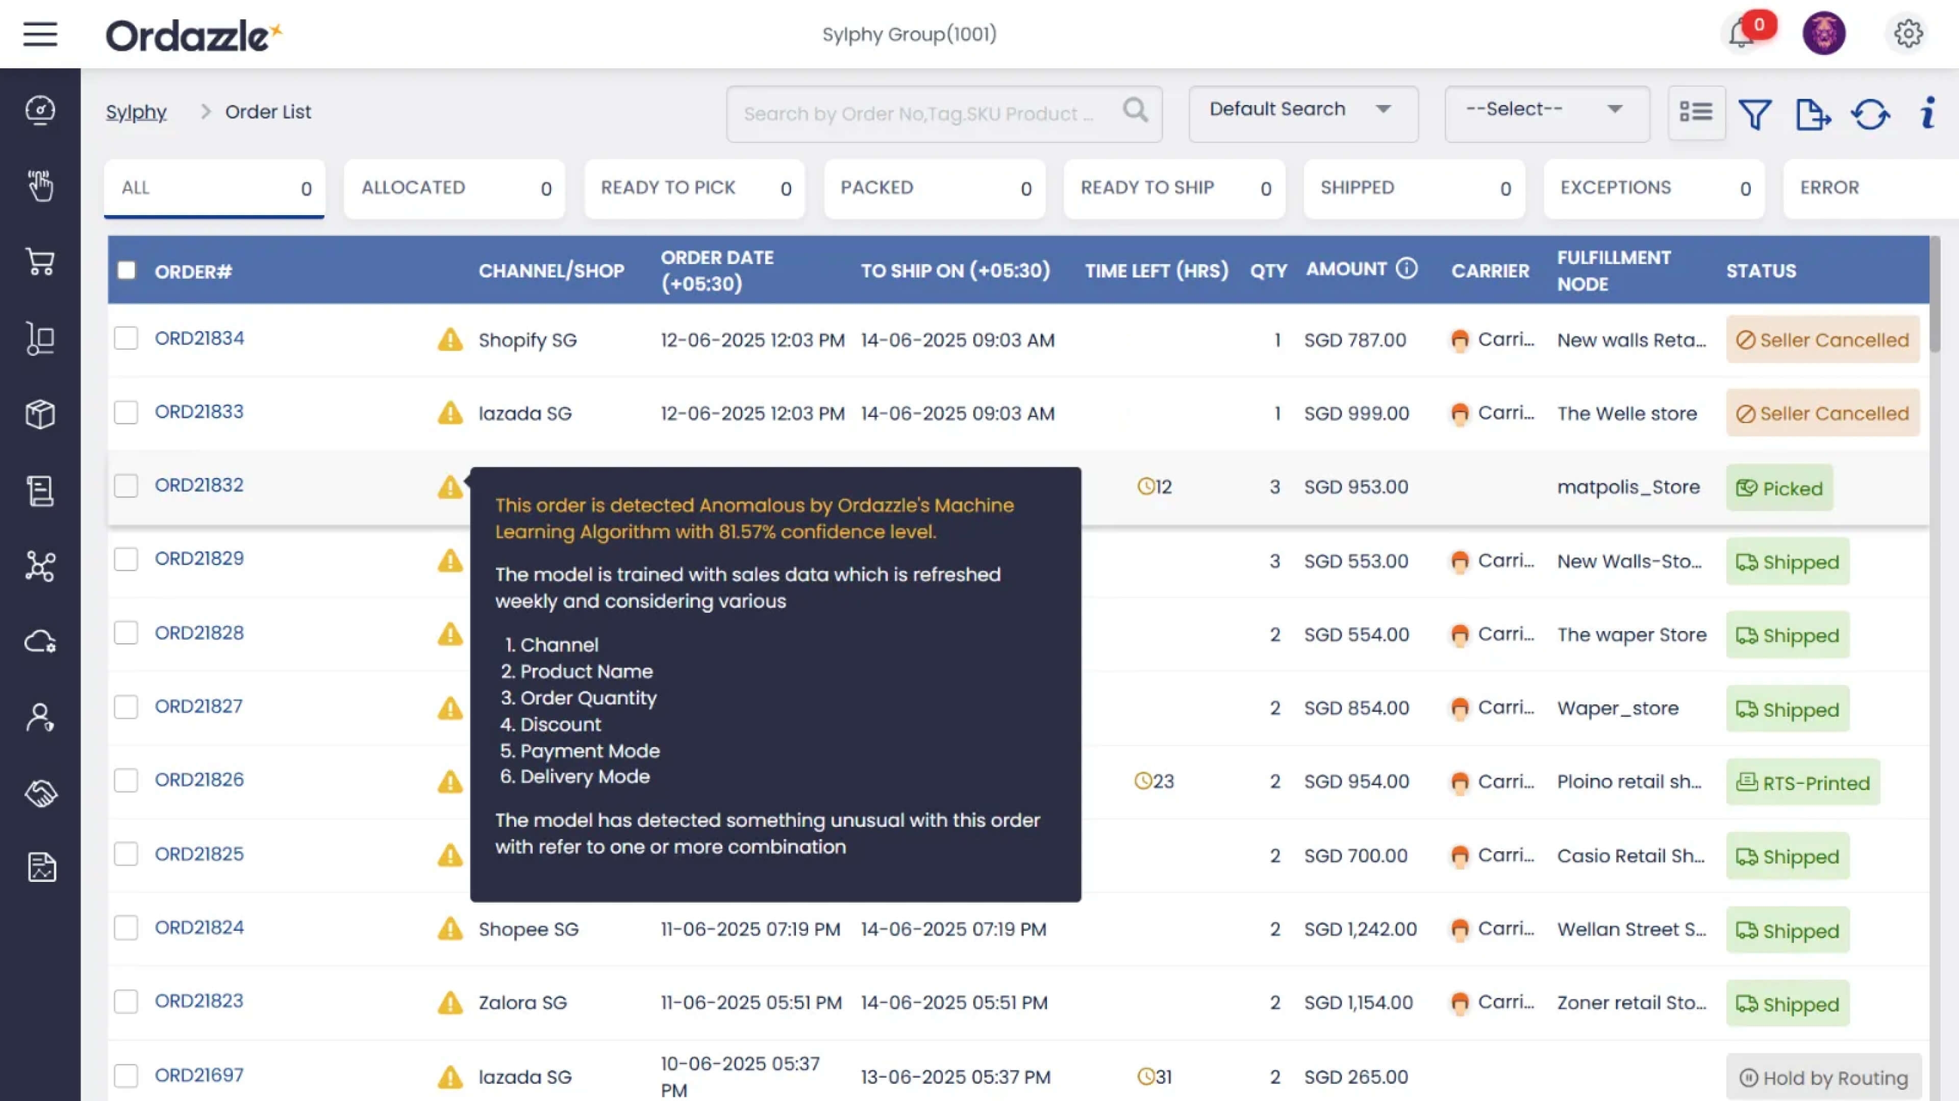Click the anomaly warning icon beside ORD21834

click(449, 339)
